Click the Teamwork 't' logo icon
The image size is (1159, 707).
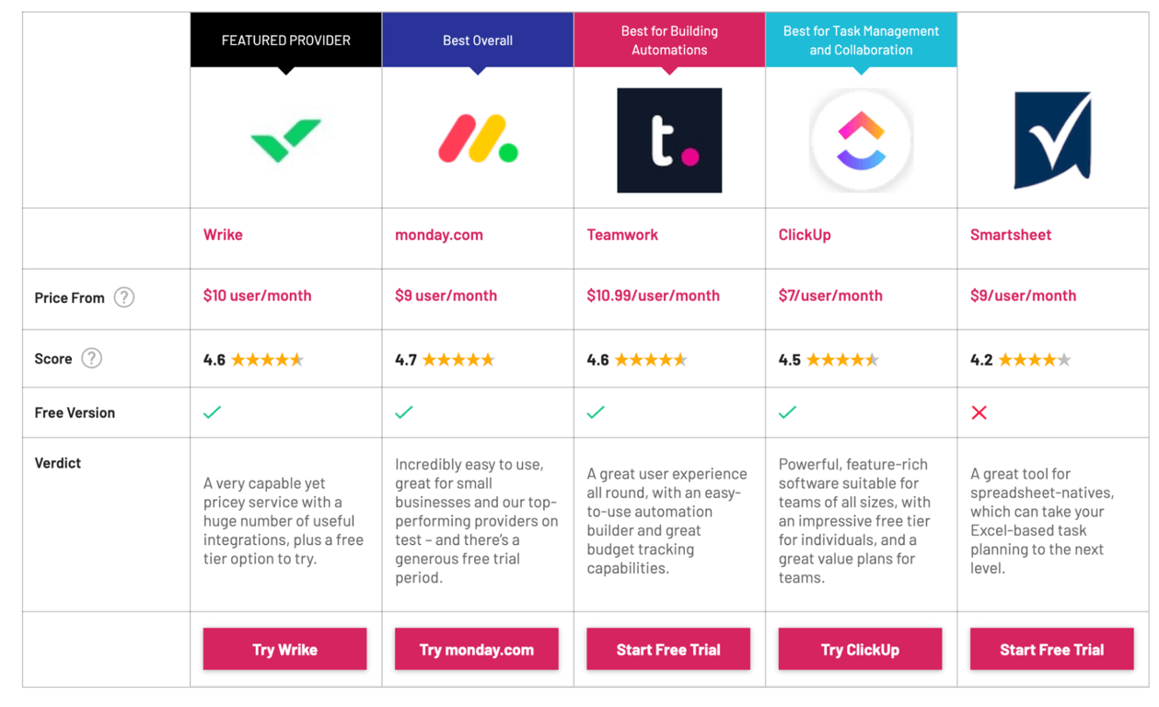(x=669, y=140)
